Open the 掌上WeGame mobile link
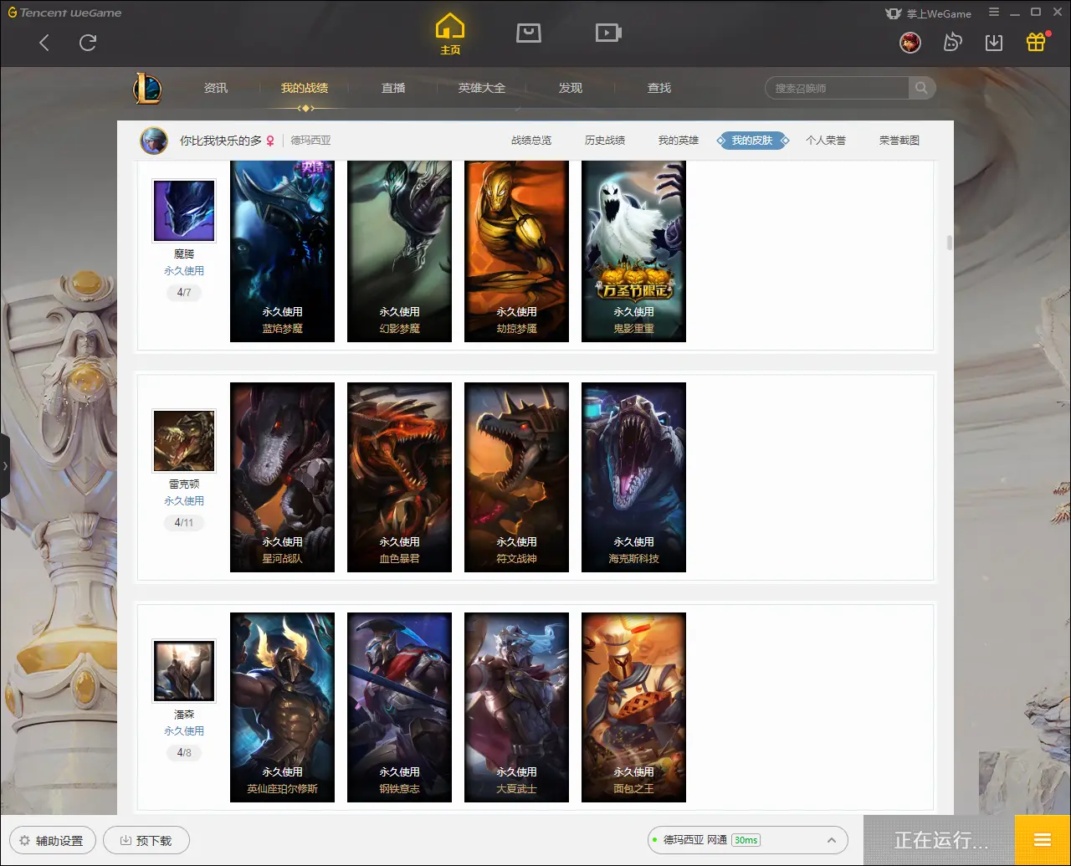Viewport: 1071px width, 866px height. click(x=928, y=13)
